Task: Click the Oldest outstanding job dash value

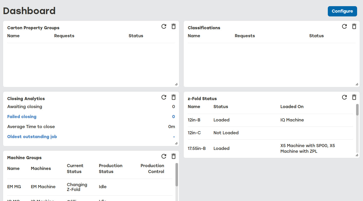Action: click(x=174, y=137)
